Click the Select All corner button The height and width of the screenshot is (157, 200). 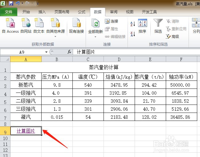click(5, 59)
